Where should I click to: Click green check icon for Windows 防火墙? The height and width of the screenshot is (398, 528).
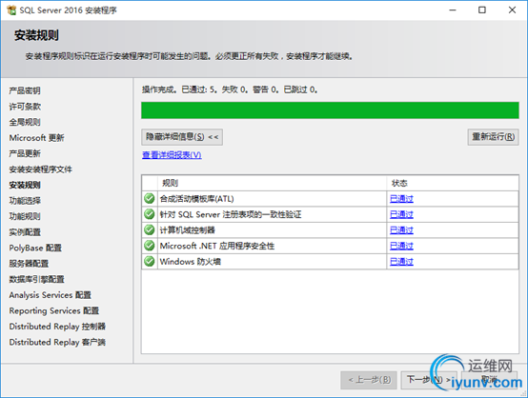point(150,262)
